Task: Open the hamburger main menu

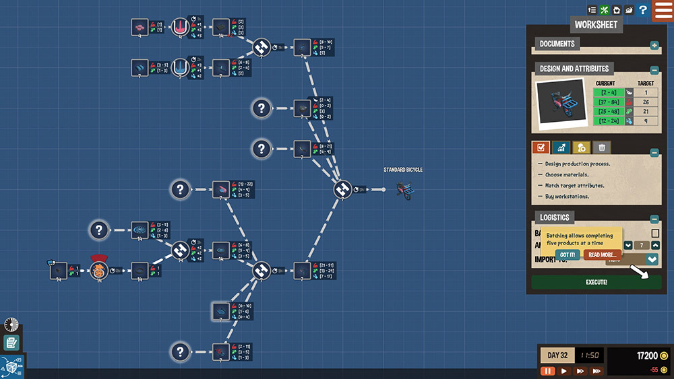Action: (663, 11)
